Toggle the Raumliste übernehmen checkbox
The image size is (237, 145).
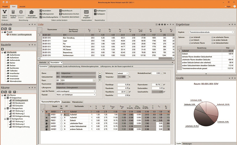click(x=60, y=17)
